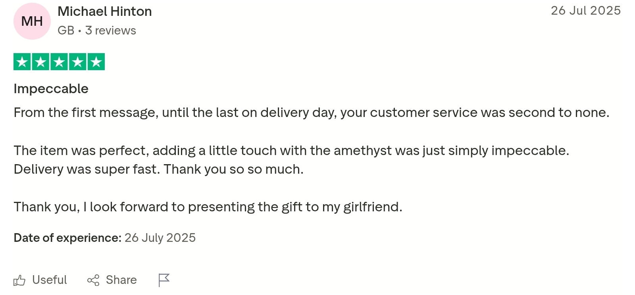This screenshot has height=295, width=635.
Task: Click the Share network icon
Action: point(93,280)
